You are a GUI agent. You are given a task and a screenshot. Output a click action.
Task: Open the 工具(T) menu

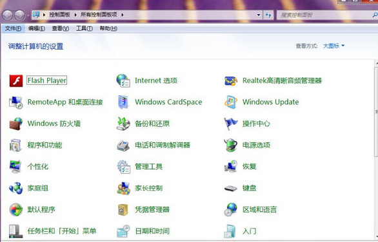click(x=85, y=28)
